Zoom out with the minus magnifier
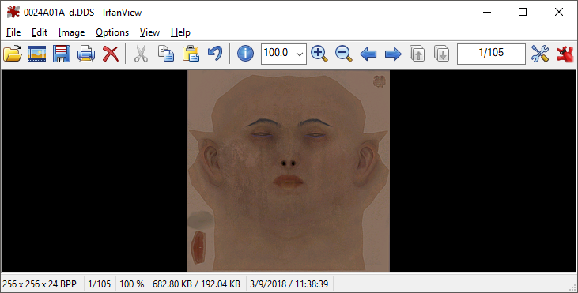This screenshot has height=293, width=578. 343,54
